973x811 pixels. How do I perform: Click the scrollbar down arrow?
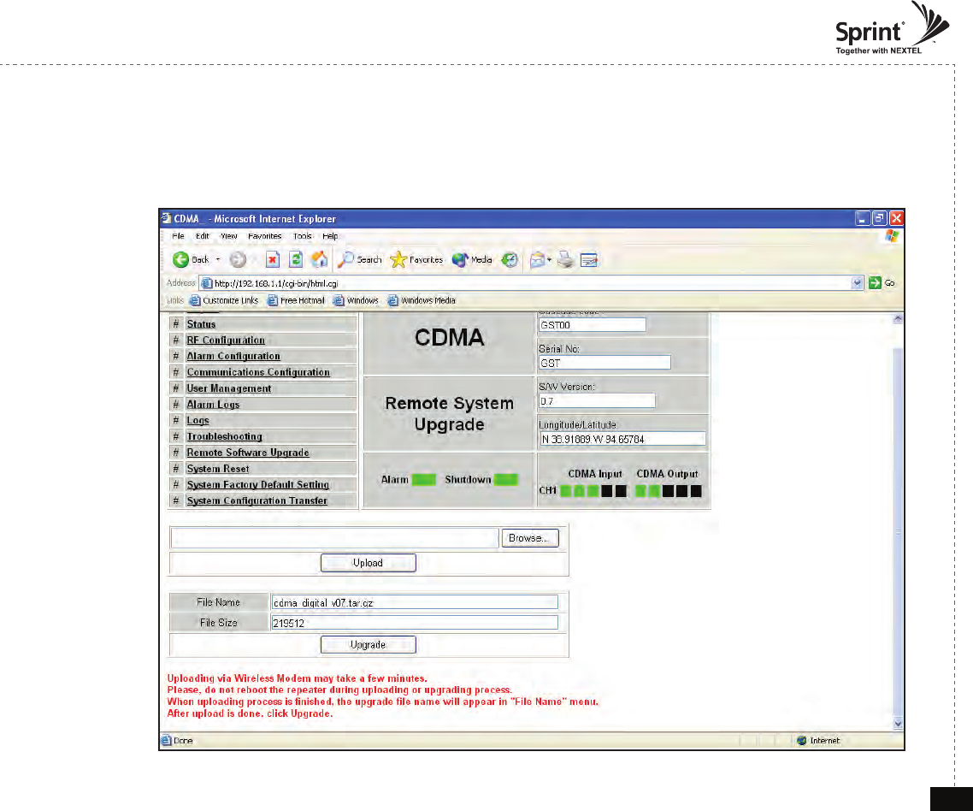[x=898, y=724]
